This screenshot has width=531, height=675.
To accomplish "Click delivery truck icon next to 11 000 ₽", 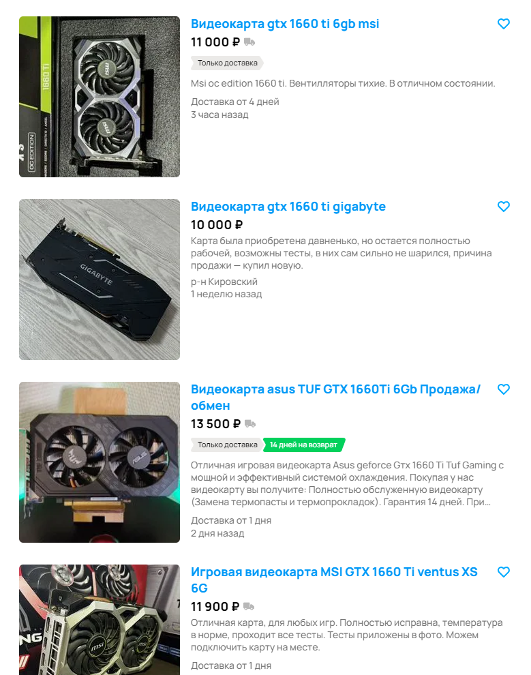I will [x=249, y=42].
